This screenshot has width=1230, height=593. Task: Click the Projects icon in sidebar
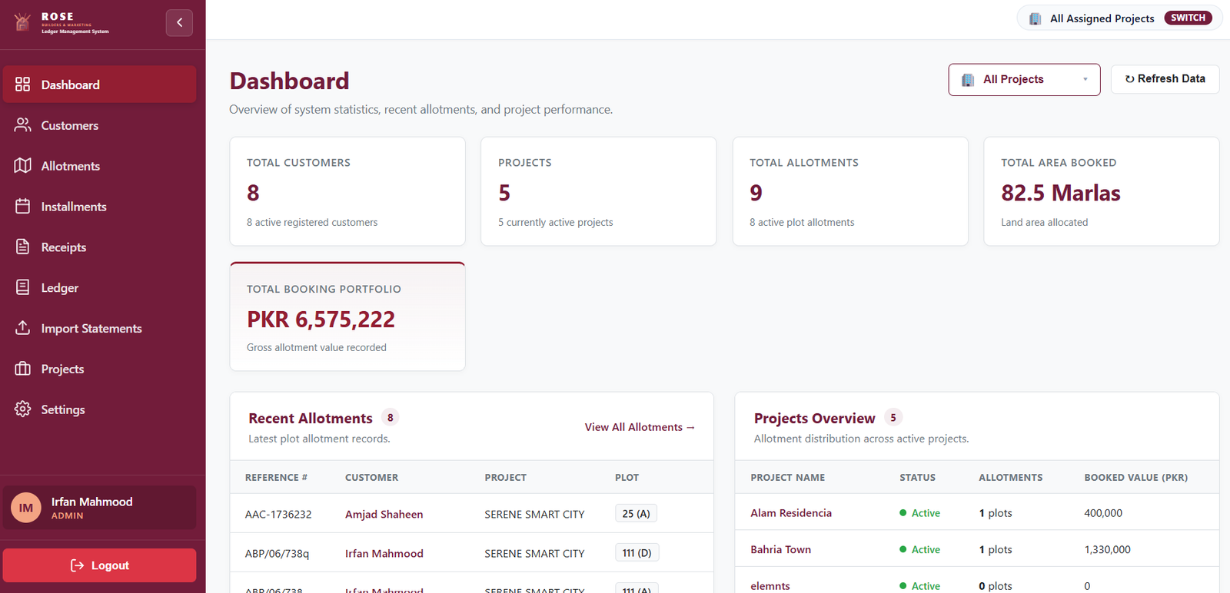pyautogui.click(x=23, y=369)
